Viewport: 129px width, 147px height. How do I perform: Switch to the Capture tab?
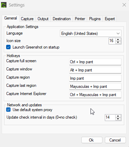(27, 19)
